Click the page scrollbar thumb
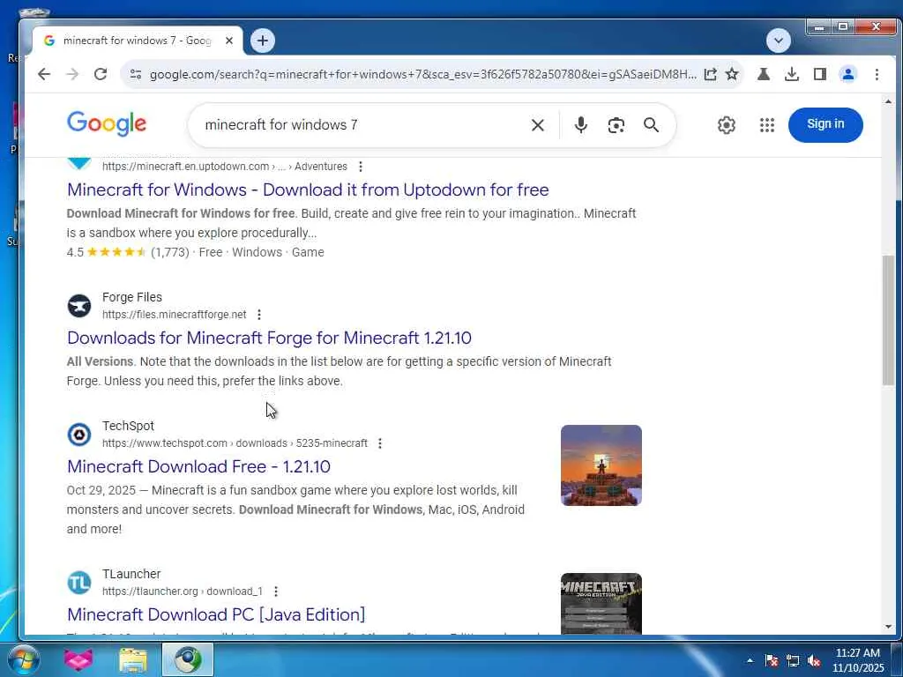903x677 pixels. click(x=888, y=320)
